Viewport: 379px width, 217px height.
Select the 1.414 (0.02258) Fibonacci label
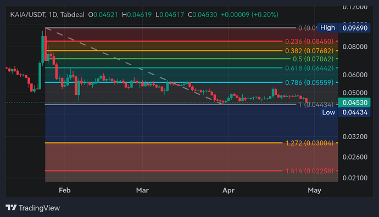(x=309, y=171)
